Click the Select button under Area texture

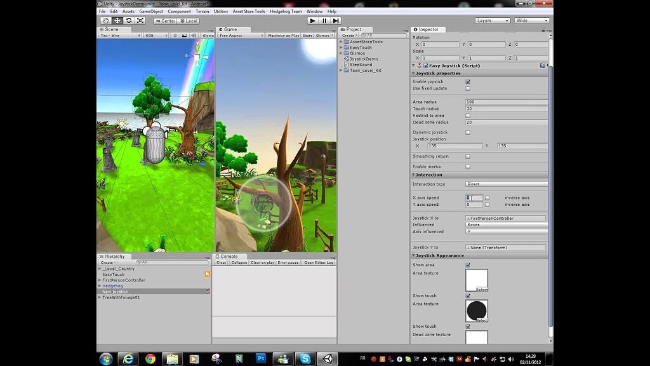(x=481, y=289)
